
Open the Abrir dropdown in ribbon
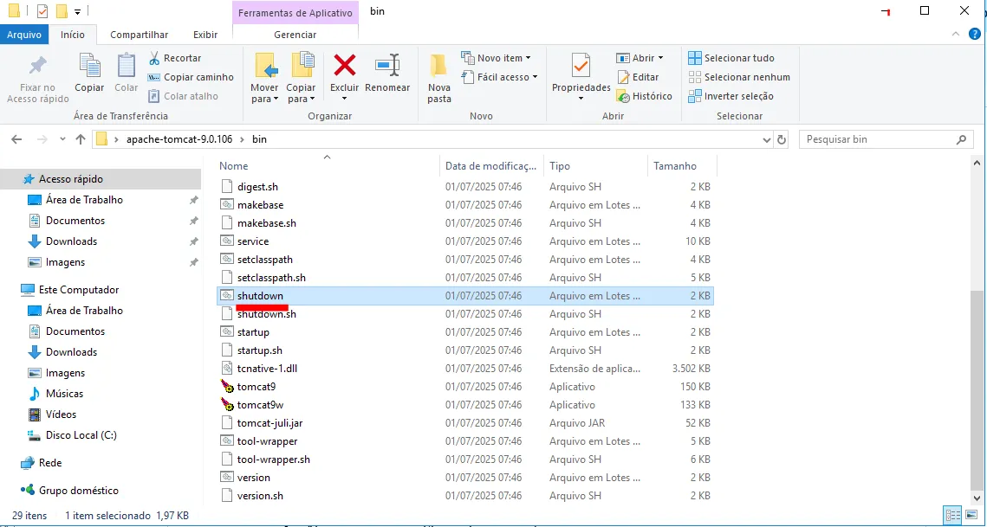pos(640,58)
